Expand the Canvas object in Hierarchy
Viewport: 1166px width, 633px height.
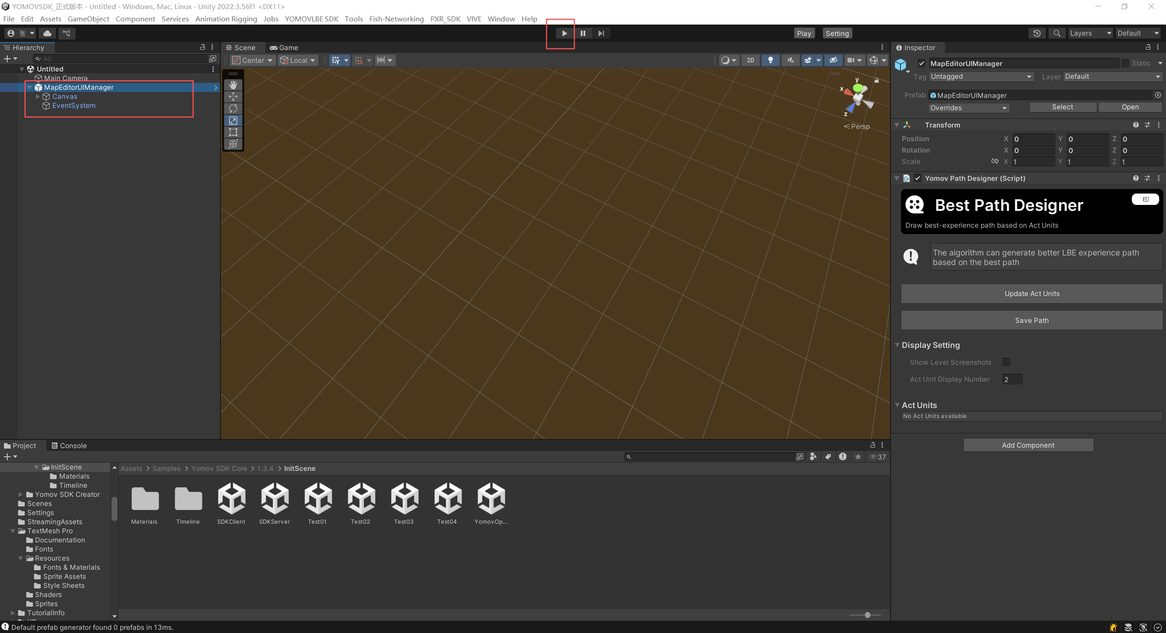[x=38, y=97]
